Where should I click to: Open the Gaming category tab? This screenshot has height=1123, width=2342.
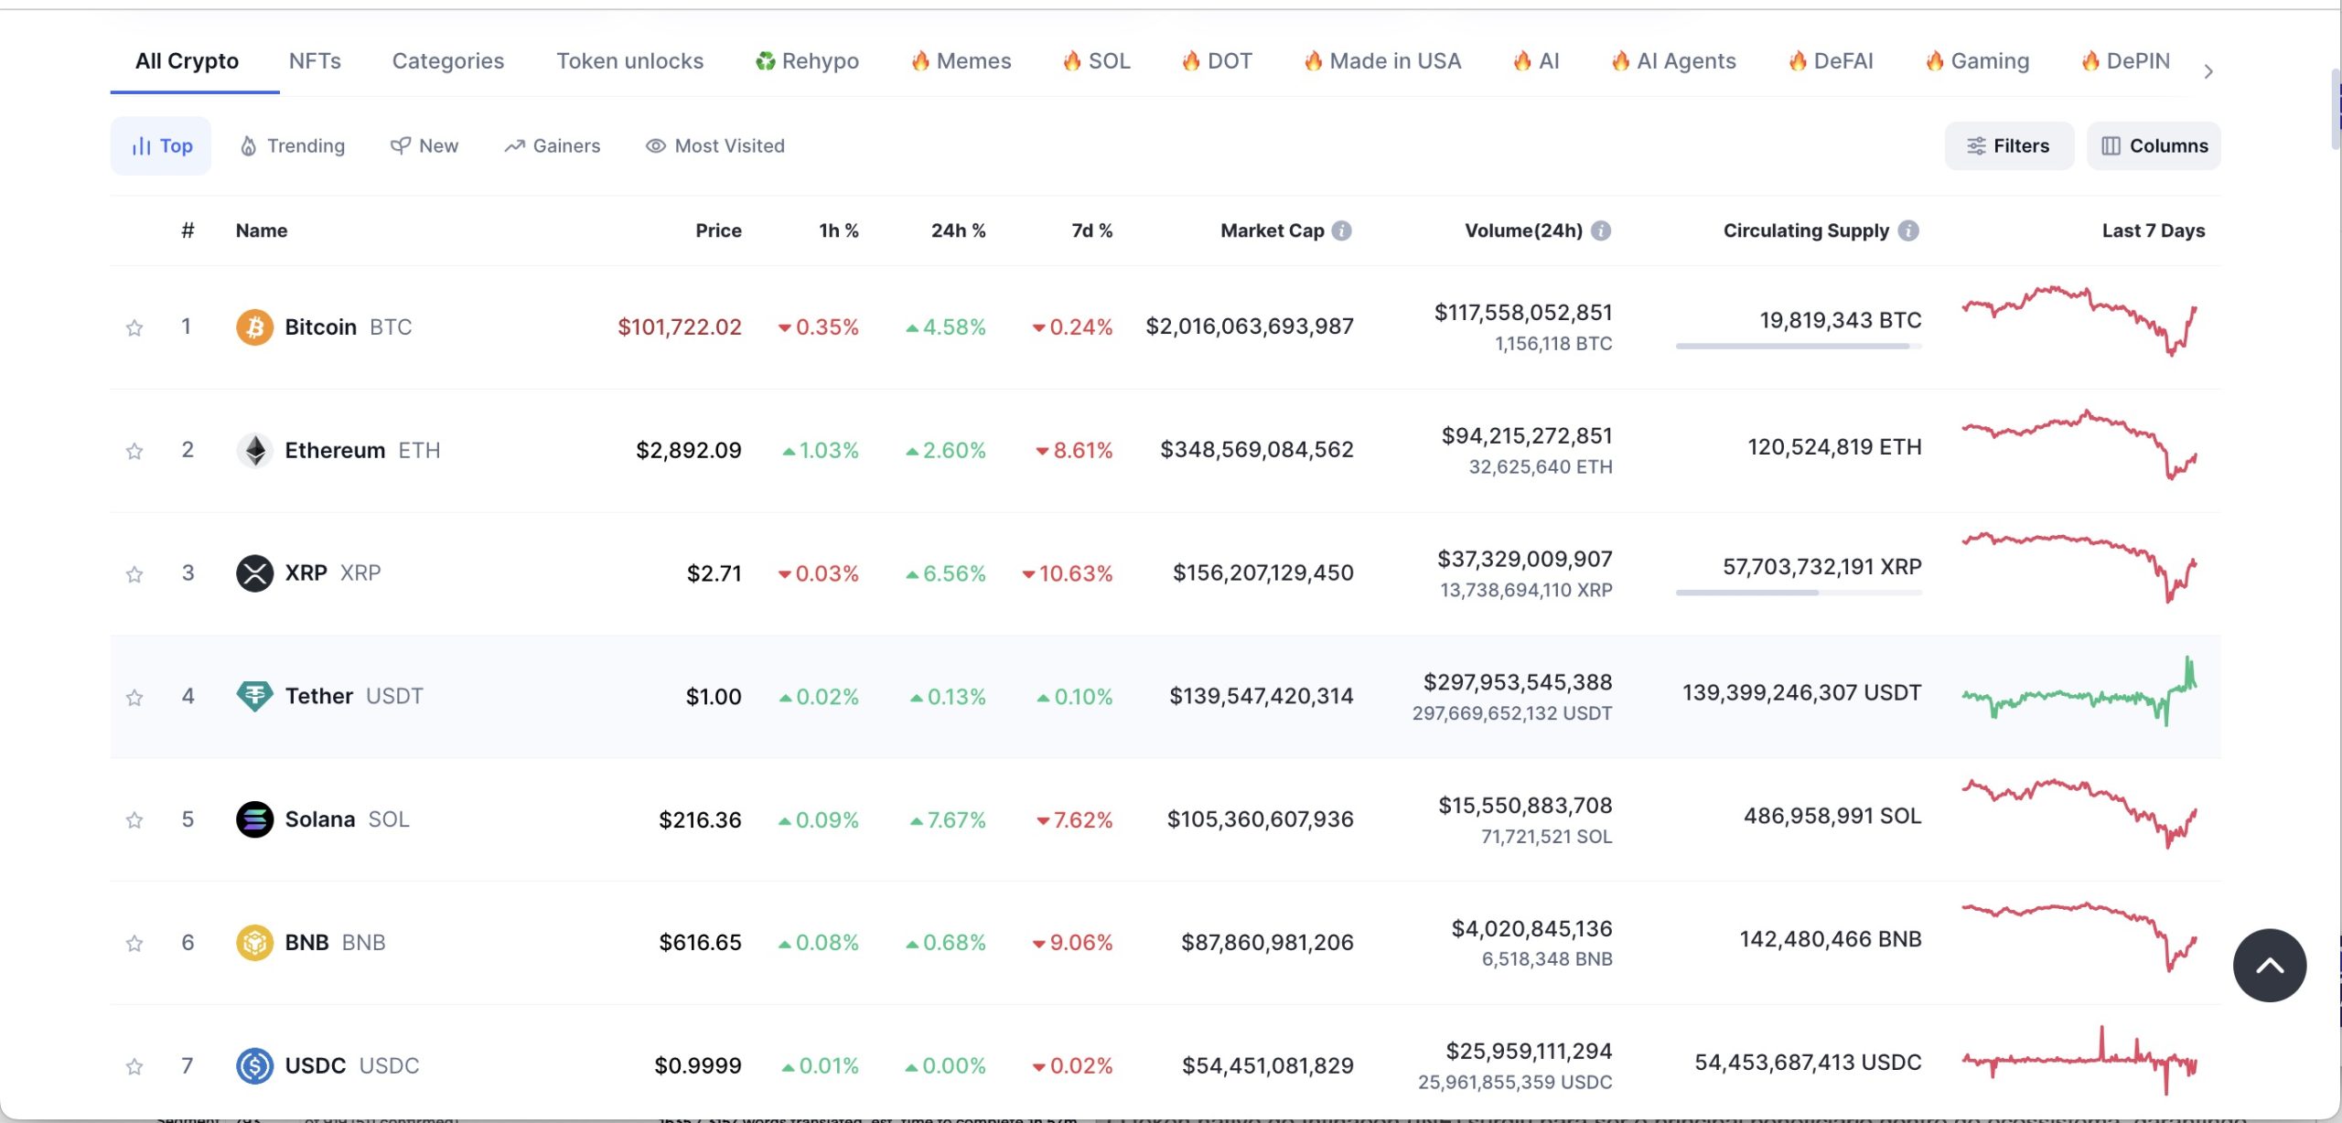[x=1977, y=61]
